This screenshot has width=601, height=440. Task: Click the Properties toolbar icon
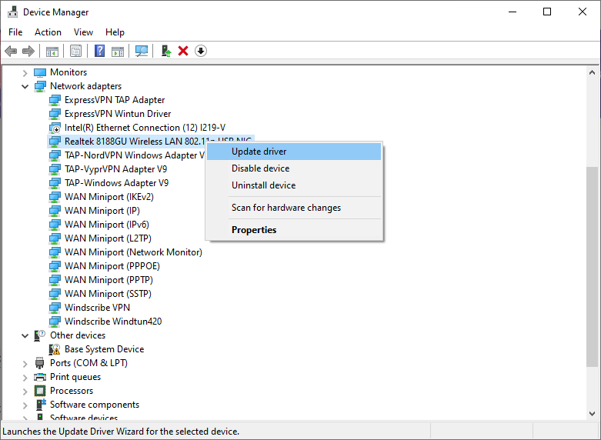(75, 51)
